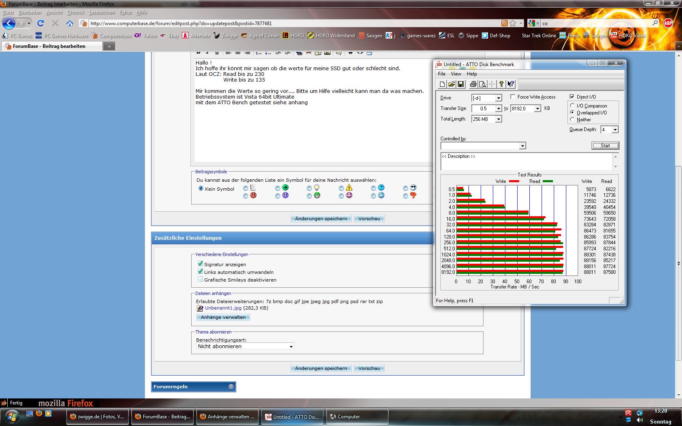Enable the Force Write Access checkbox
Screen dimensions: 682x426
[513, 97]
